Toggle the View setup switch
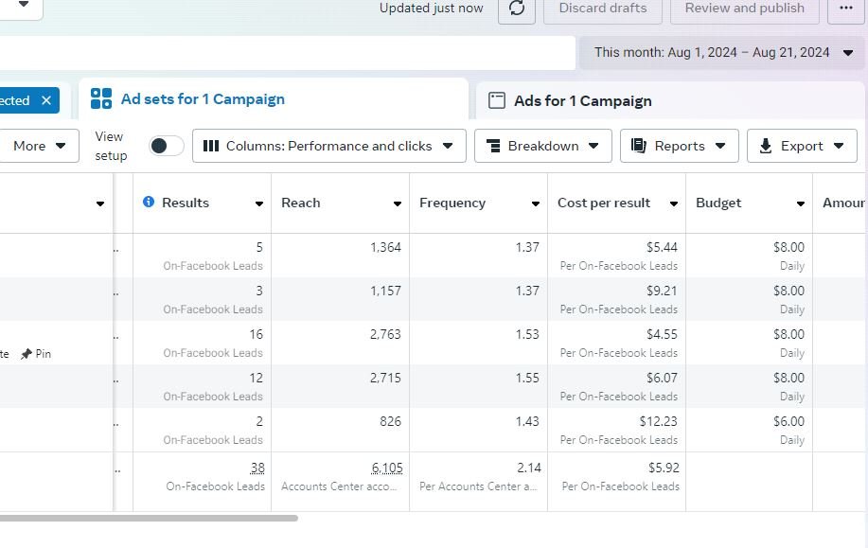The width and height of the screenshot is (868, 548). [166, 146]
